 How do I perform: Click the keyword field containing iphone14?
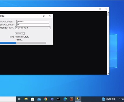pos(33,22)
